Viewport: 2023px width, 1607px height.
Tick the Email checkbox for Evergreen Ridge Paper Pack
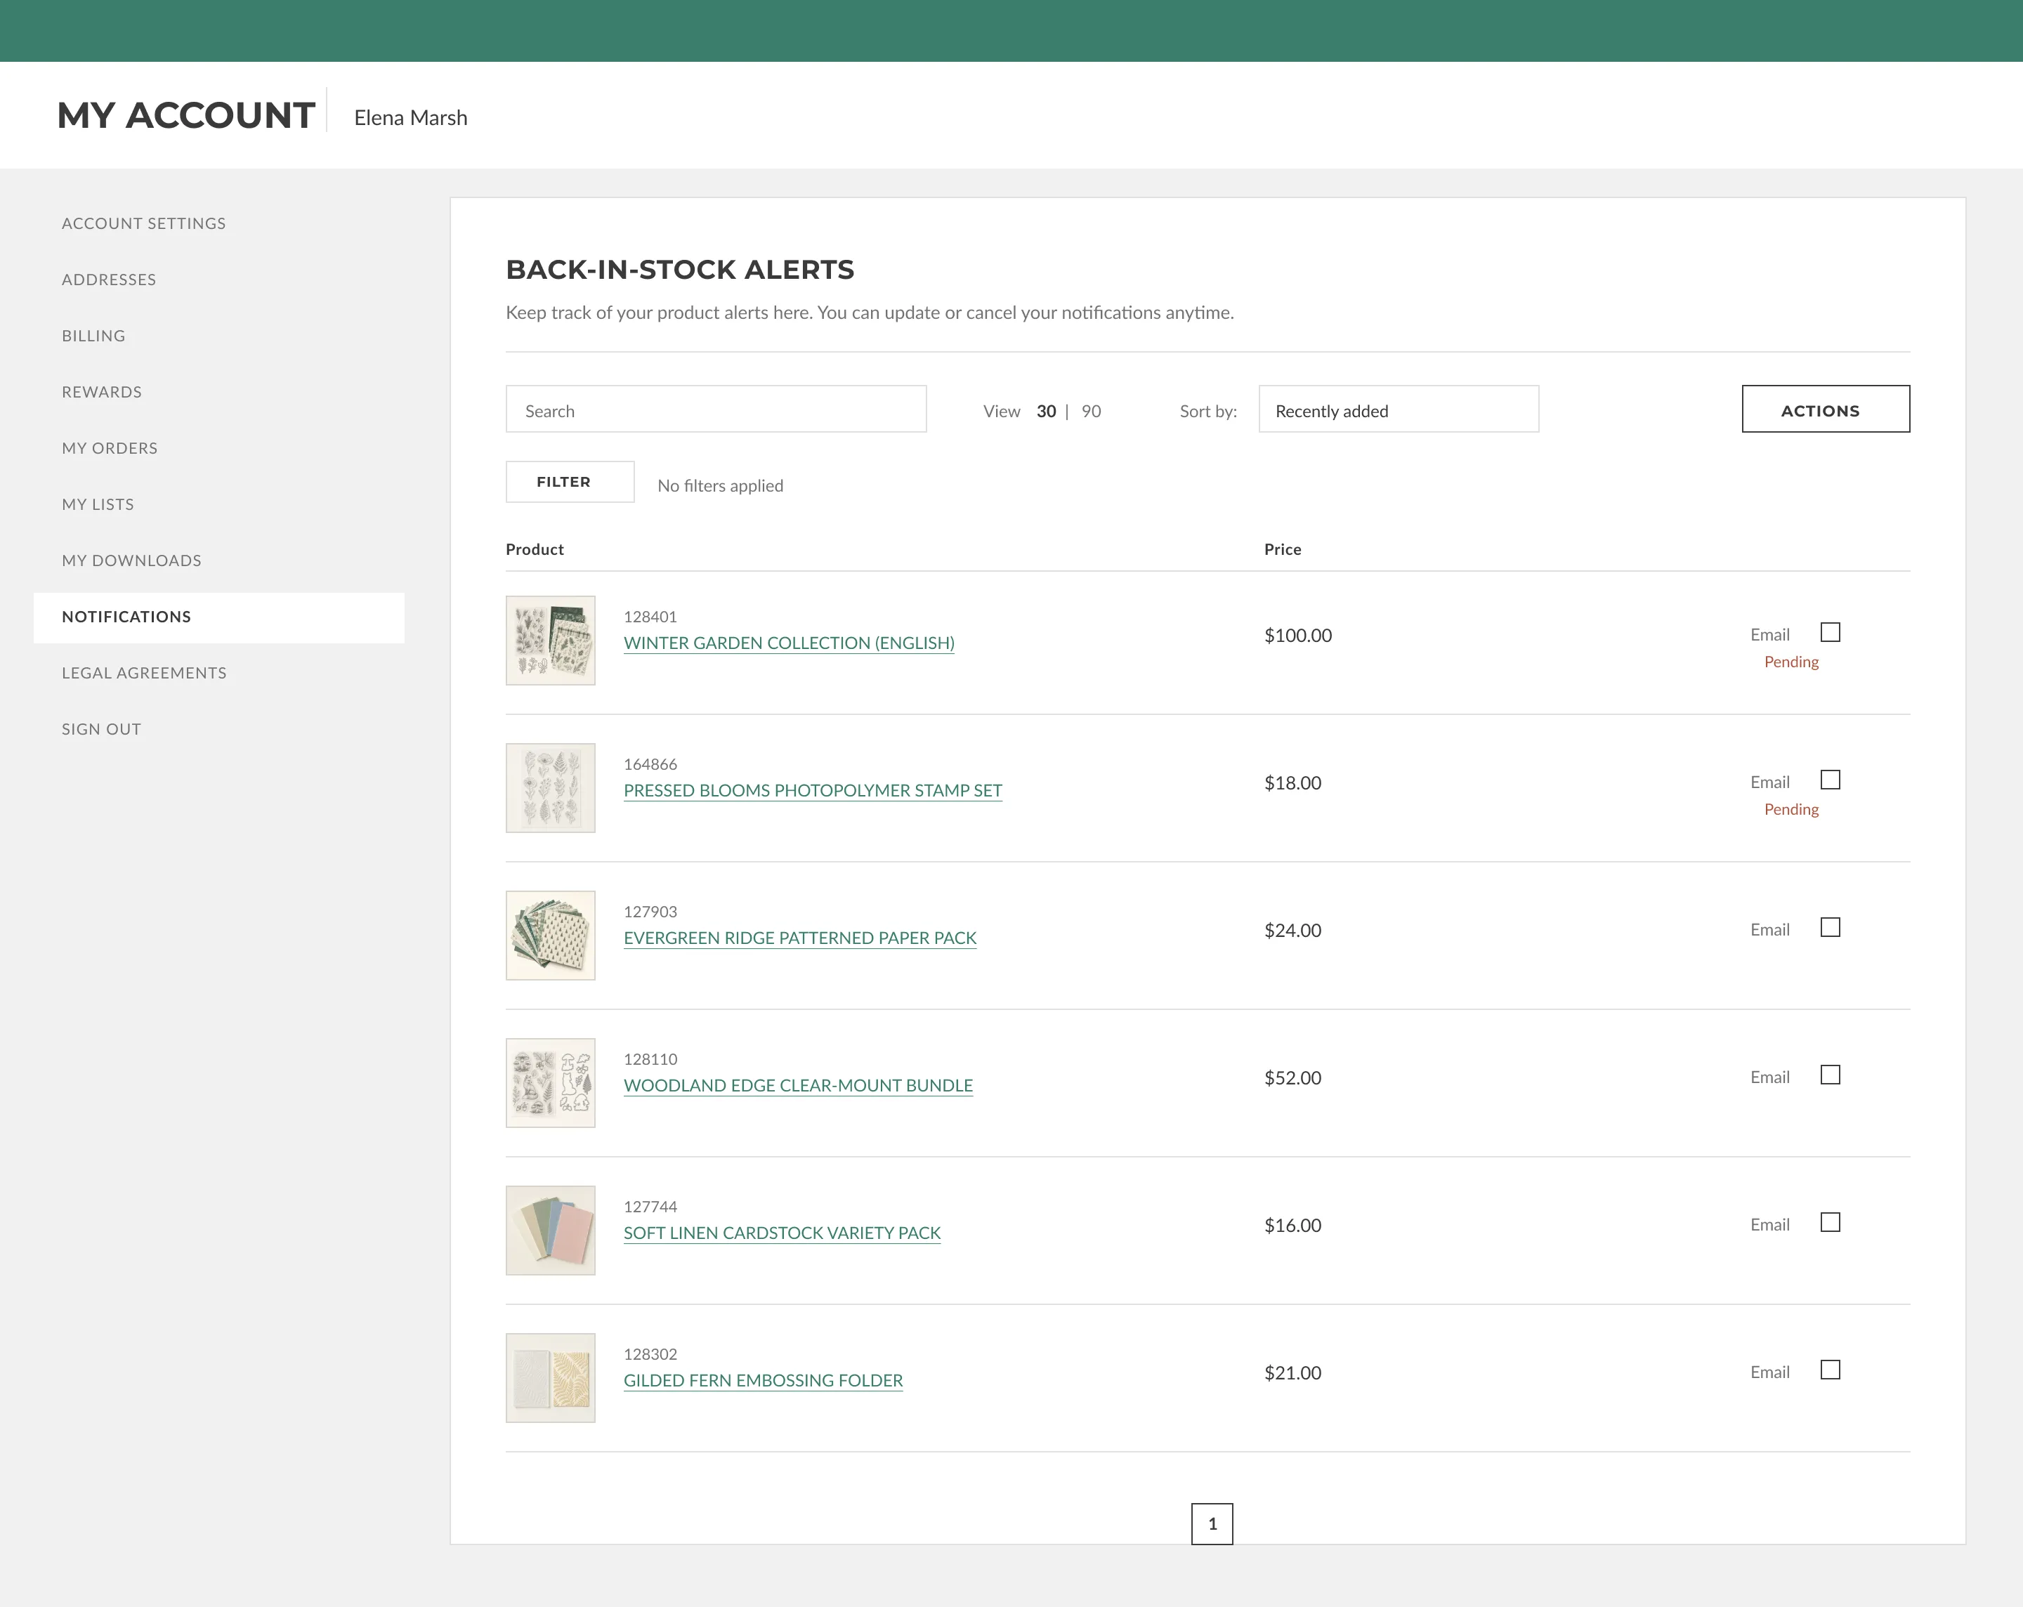tap(1830, 927)
